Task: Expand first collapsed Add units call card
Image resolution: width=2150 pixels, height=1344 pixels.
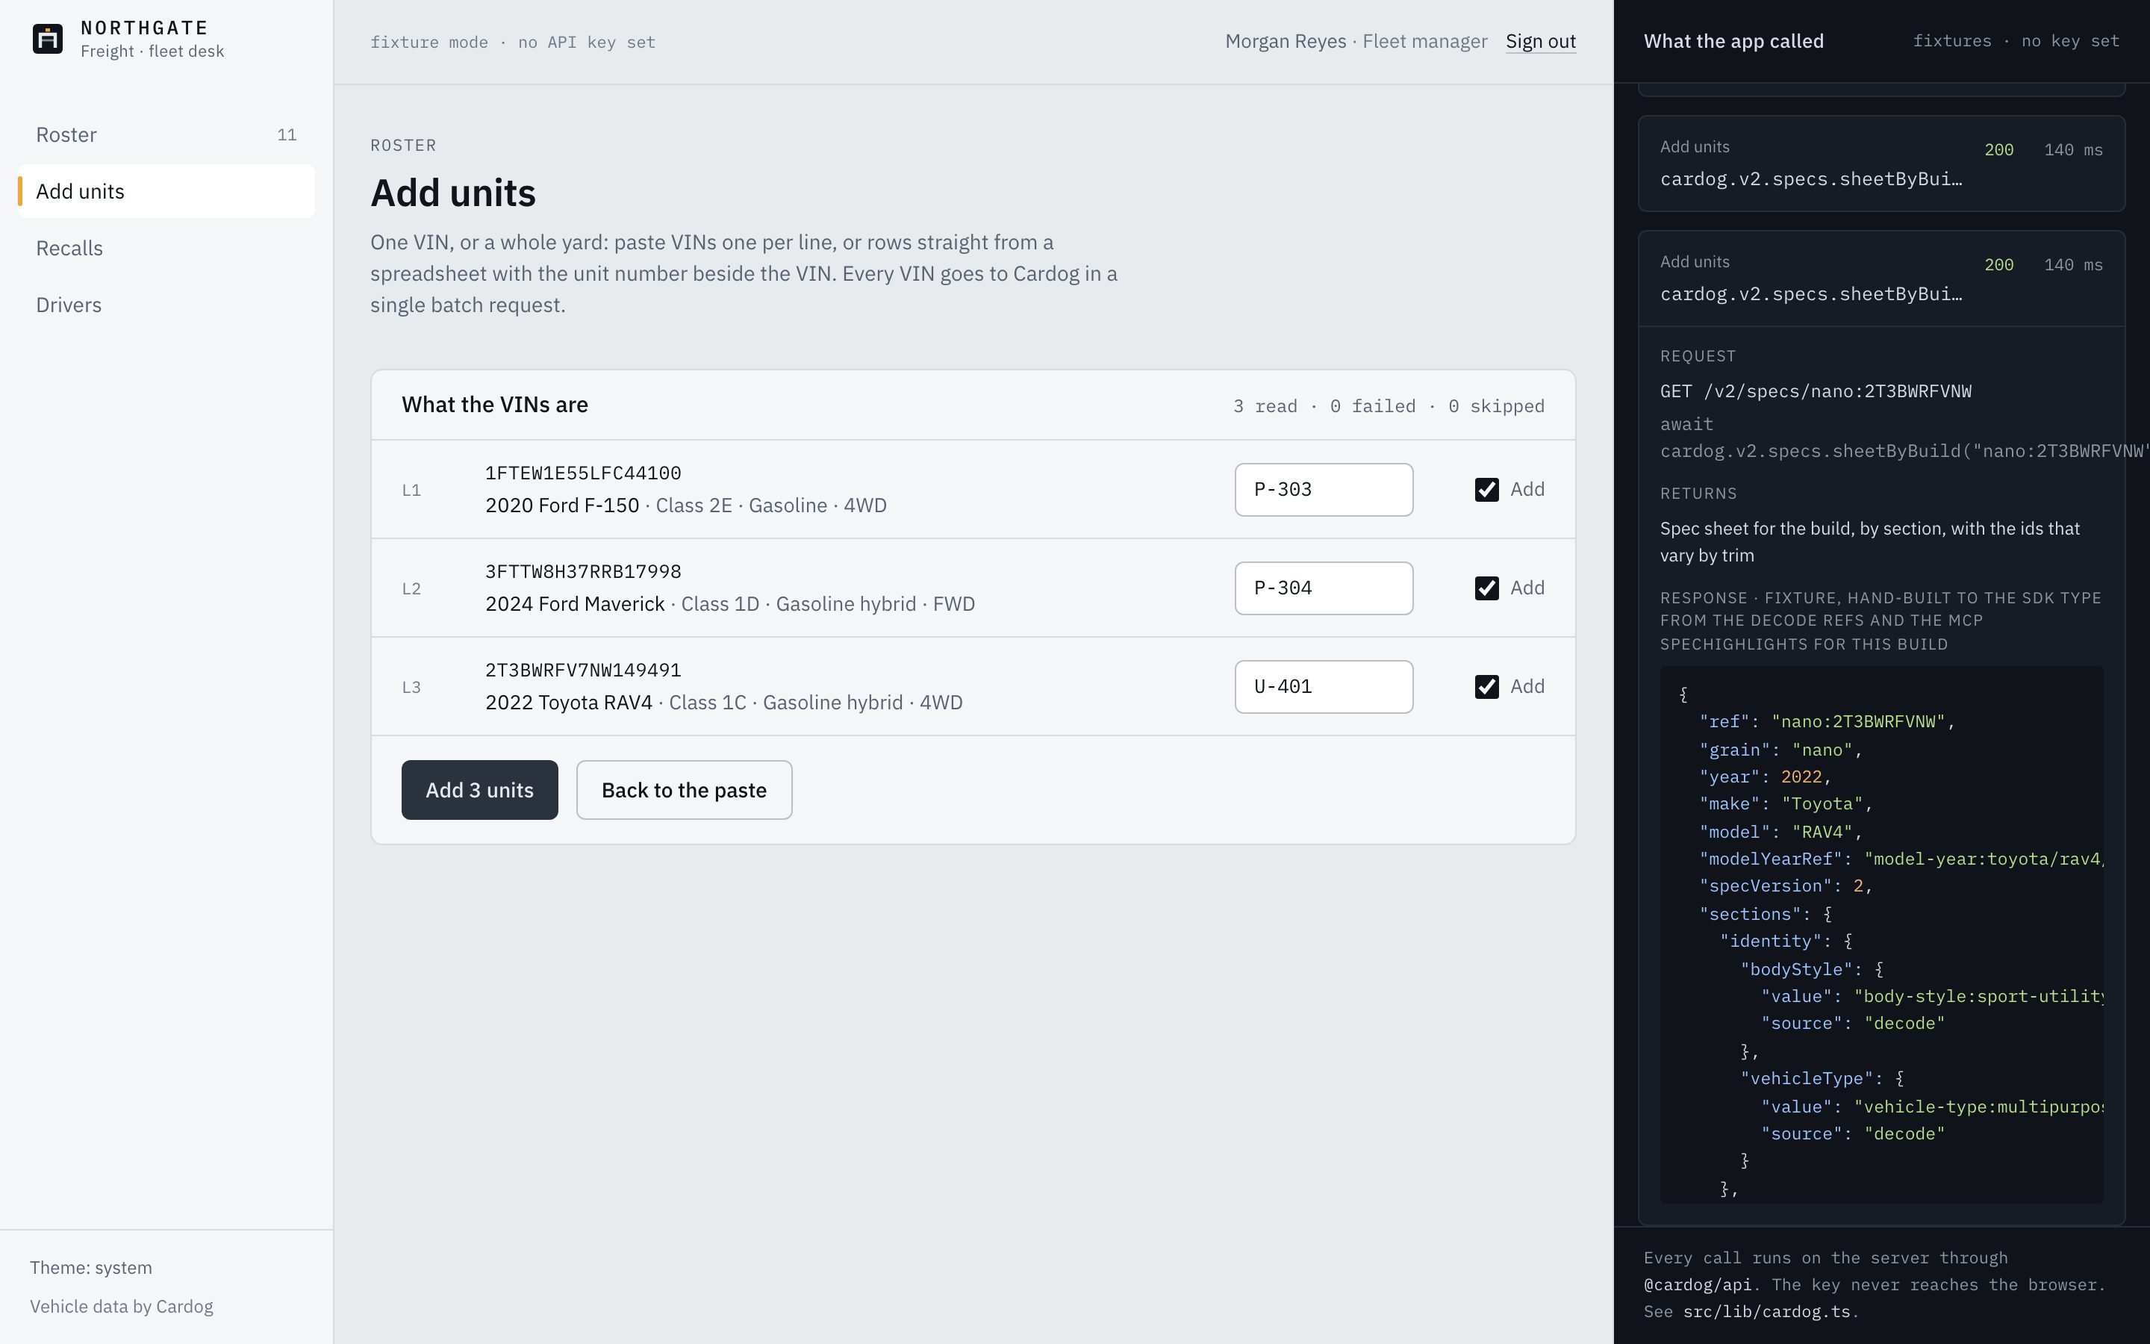Action: pyautogui.click(x=1881, y=164)
